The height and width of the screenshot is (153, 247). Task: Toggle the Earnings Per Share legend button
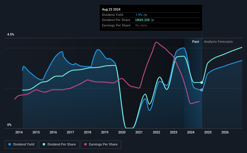pos(101,145)
